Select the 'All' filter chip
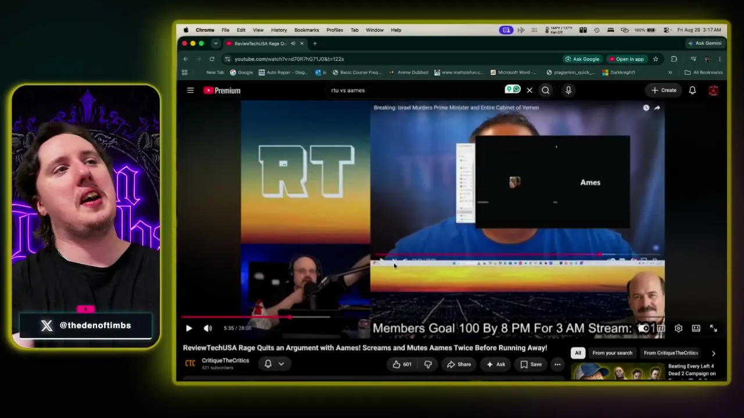 578,352
